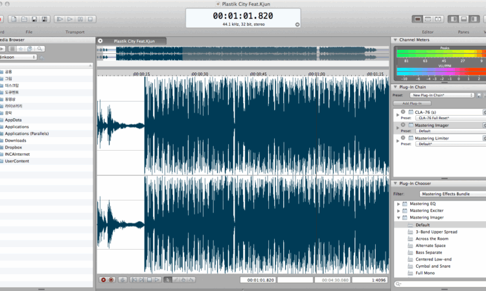Show favorites with the star icon
The width and height of the screenshot is (486, 291).
coord(21,48)
